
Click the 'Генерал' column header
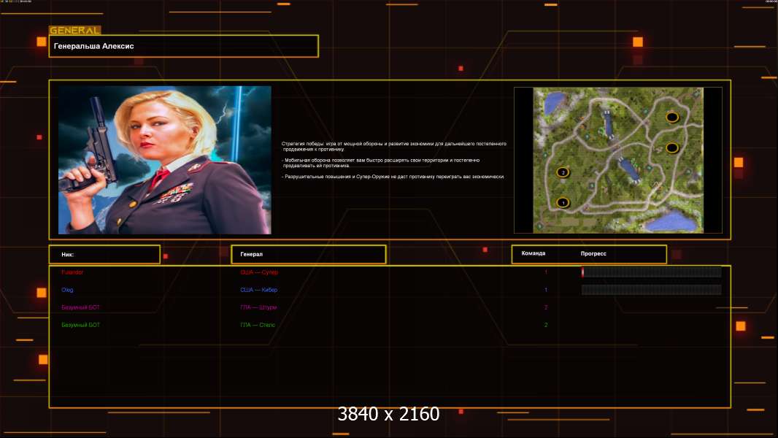coord(309,255)
